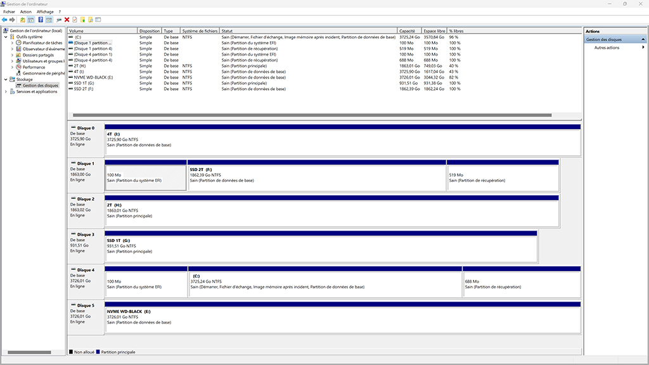This screenshot has width=649, height=365.
Task: Click the Services et applications icon
Action: (x=12, y=91)
